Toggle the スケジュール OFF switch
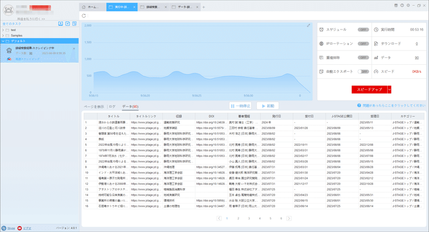The height and width of the screenshot is (232, 429). point(364,29)
